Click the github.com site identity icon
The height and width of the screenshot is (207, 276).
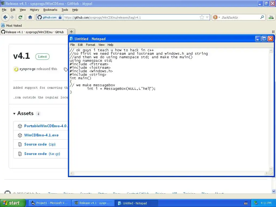[x=39, y=17]
